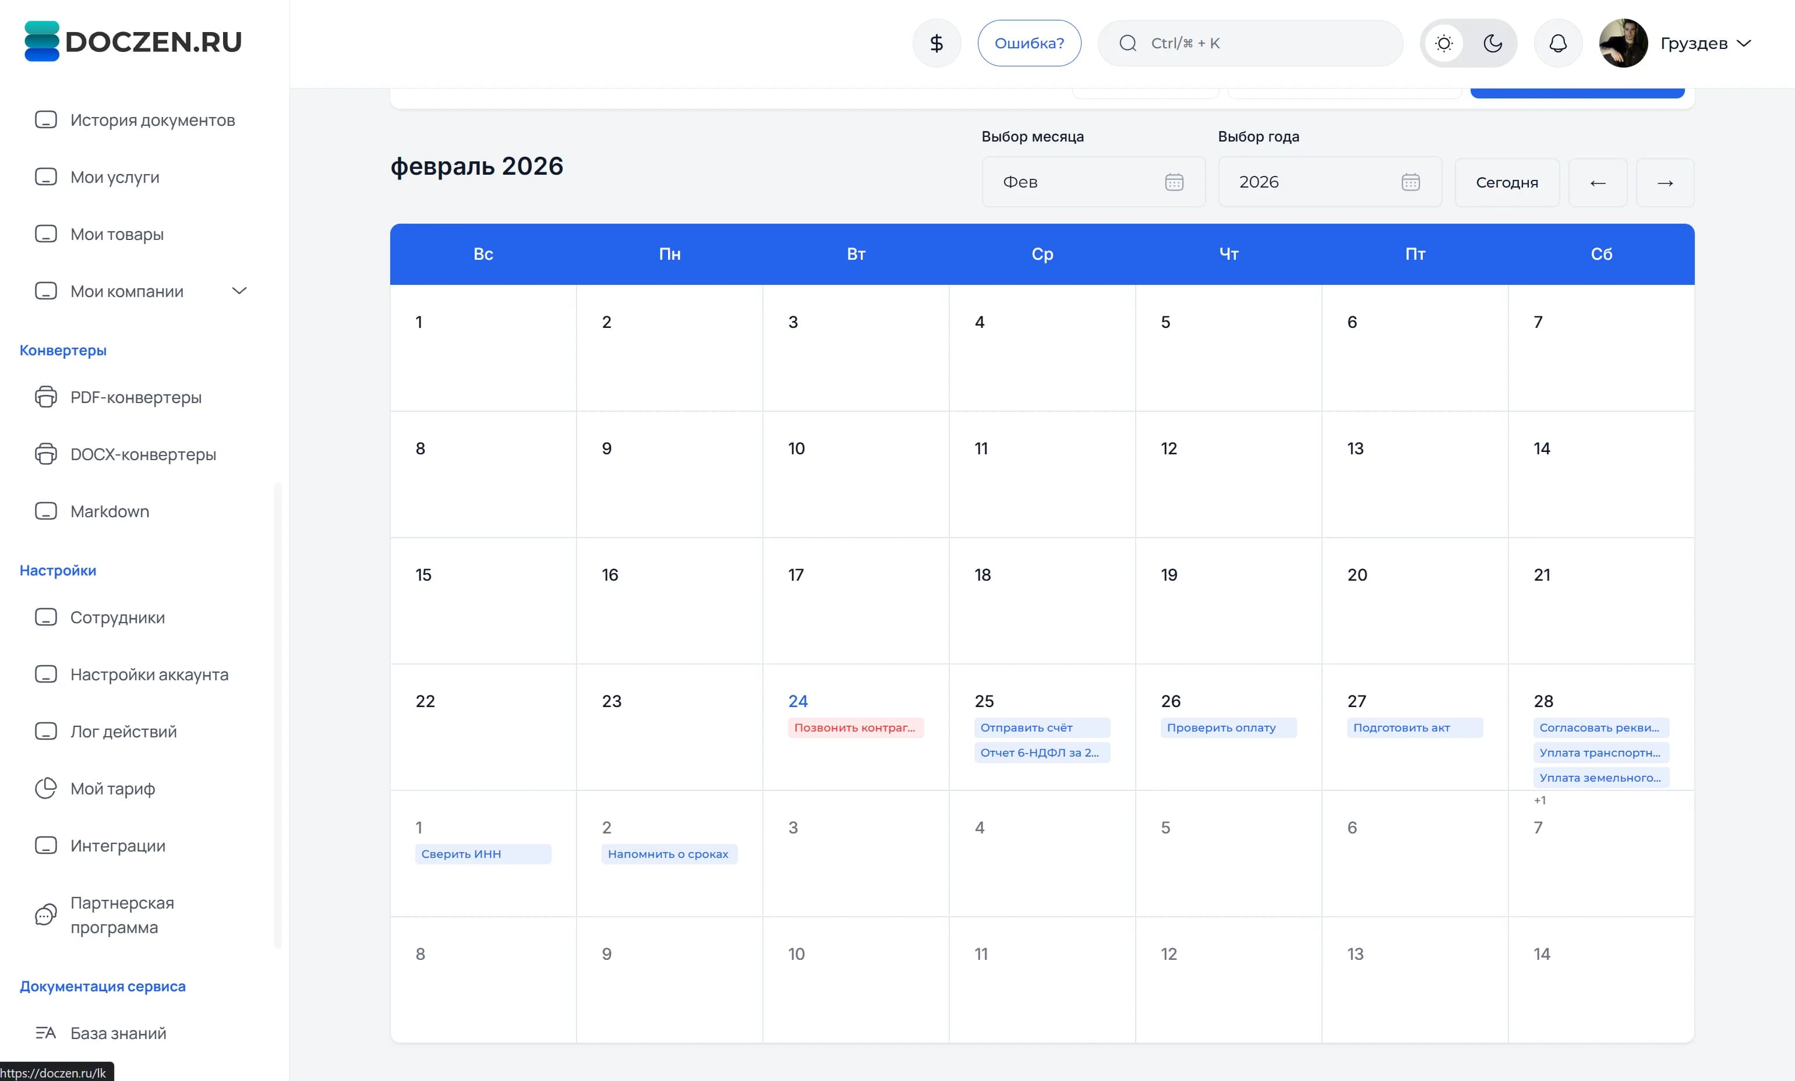Image resolution: width=1795 pixels, height=1081 pixels.
Task: Click the Лог действий sidebar icon
Action: point(46,730)
